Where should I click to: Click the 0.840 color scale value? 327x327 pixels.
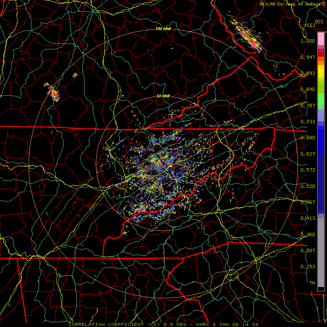[308, 89]
